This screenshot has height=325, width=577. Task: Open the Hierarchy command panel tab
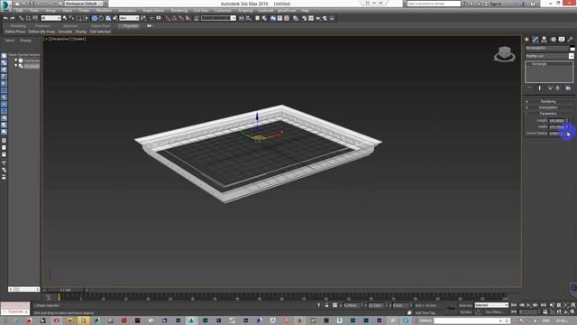[544, 40]
